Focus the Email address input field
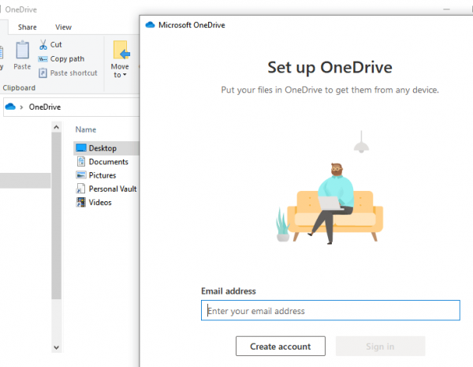The width and height of the screenshot is (473, 367). point(330,310)
